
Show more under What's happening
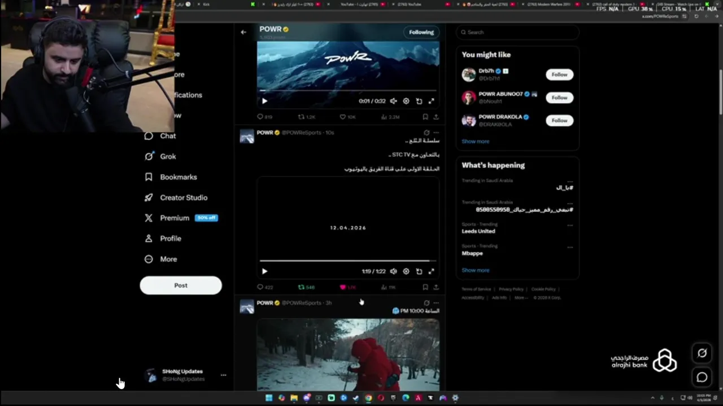(x=476, y=270)
